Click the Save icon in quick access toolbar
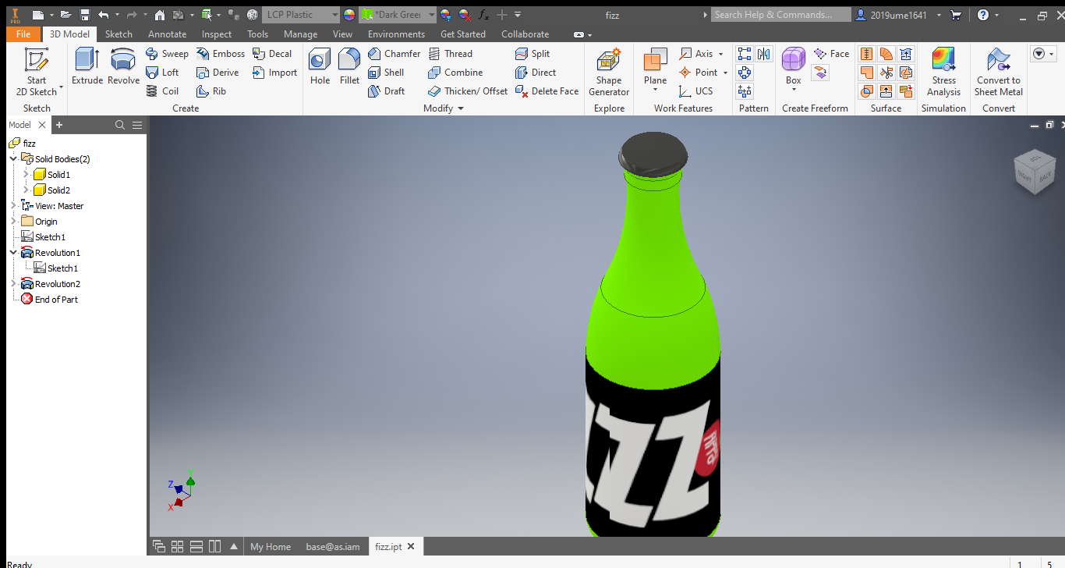This screenshot has width=1065, height=568. tap(84, 15)
